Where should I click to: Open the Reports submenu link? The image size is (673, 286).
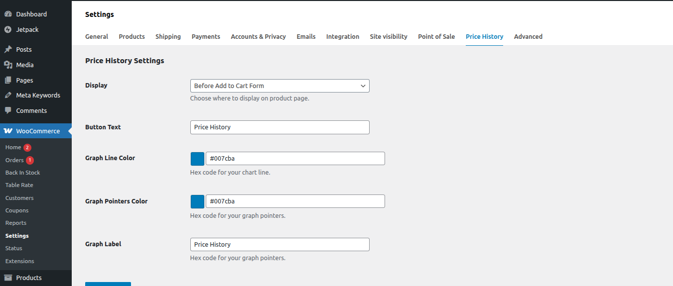pyautogui.click(x=16, y=223)
